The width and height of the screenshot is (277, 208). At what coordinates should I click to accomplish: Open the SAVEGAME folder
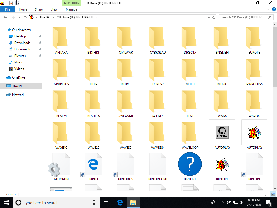126,104
